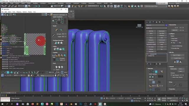Activate the Move tool in Edit UVWs toolbar
Viewport: 189px width, 106px height.
pyautogui.click(x=2, y=14)
